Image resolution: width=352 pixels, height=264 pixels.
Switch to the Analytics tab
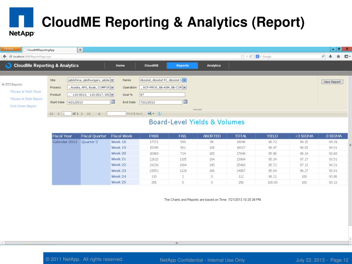214,66
